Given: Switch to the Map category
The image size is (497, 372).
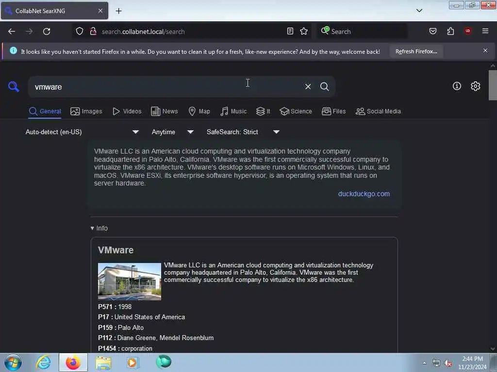Looking at the screenshot, I should [199, 111].
